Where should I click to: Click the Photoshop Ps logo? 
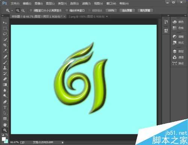(x=5, y=3)
